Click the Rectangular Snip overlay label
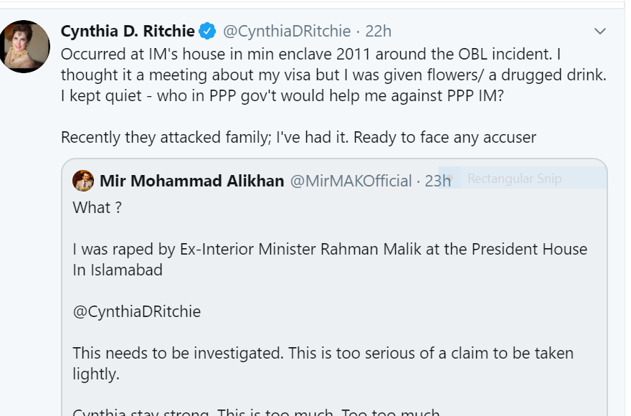The height and width of the screenshot is (416, 631). (514, 179)
